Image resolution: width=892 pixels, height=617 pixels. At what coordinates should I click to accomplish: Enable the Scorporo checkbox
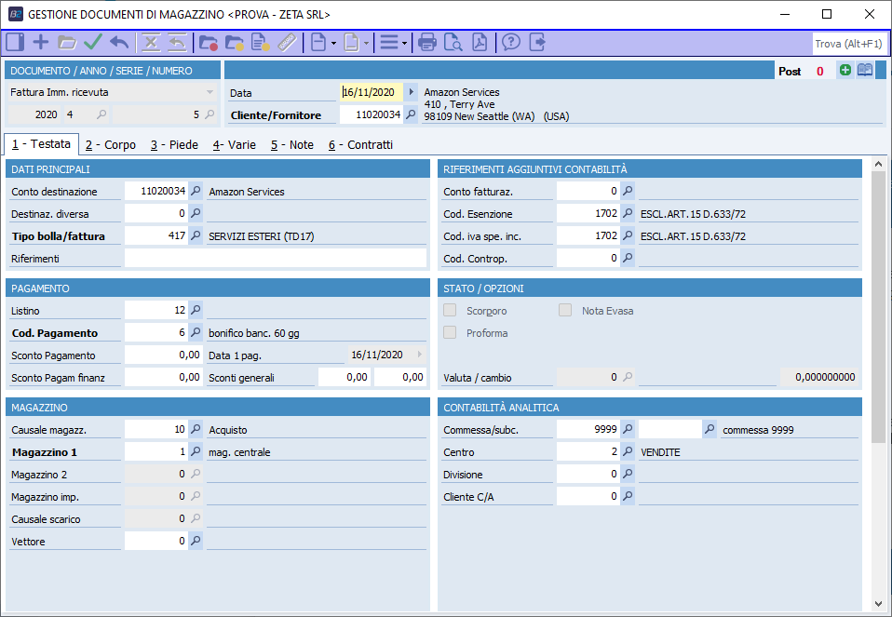point(450,311)
